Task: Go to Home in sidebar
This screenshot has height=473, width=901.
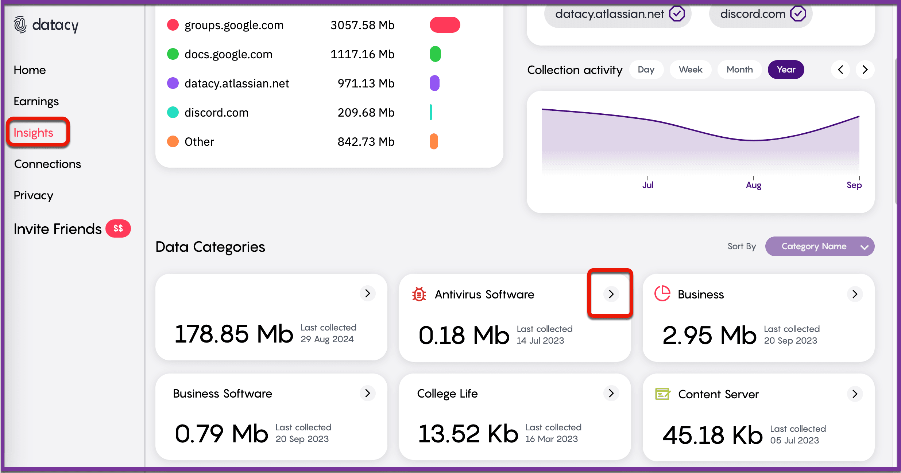Action: point(30,70)
